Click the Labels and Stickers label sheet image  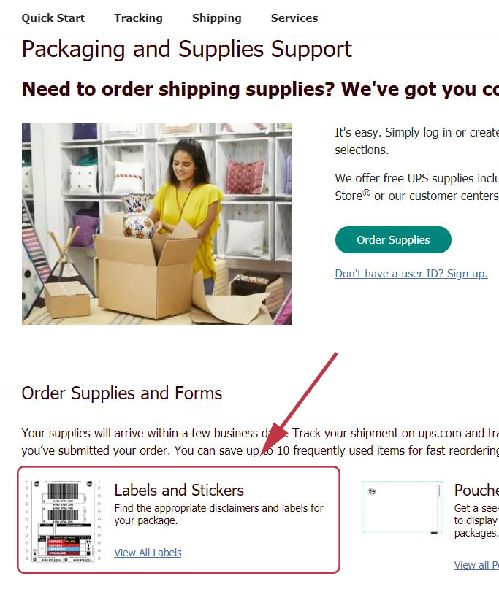(63, 521)
